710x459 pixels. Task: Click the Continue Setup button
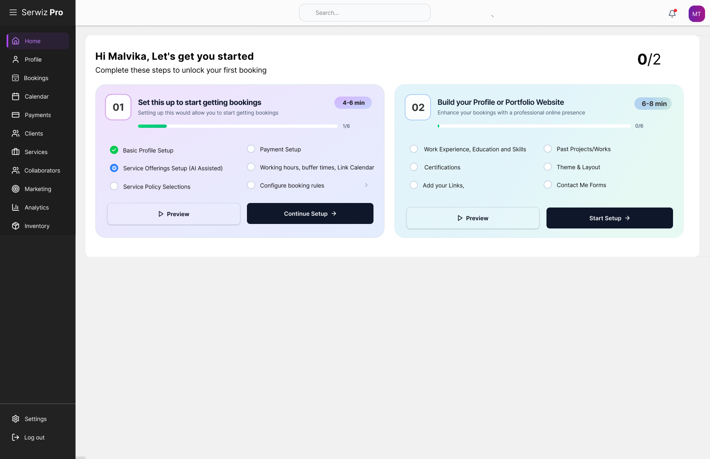pyautogui.click(x=310, y=213)
